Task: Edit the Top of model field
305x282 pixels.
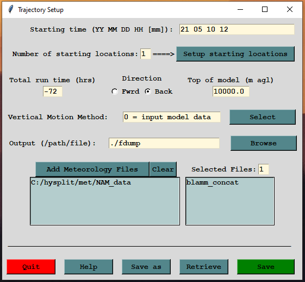Action: (231, 91)
